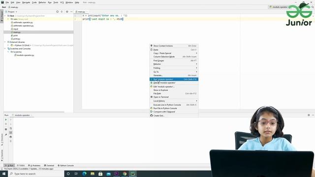The width and height of the screenshot is (315, 177).
Task: Collapse External Libraries node
Action: click(5, 42)
